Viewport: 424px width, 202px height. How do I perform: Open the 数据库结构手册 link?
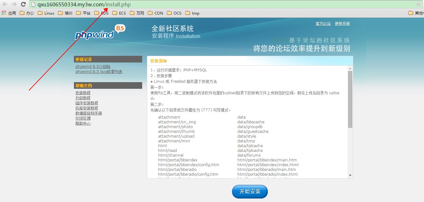point(89,113)
